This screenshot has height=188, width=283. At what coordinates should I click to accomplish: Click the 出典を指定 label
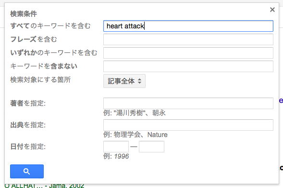[28, 125]
